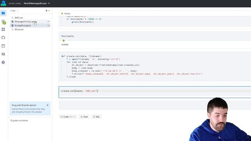Close the Drag and Drop upload tip

tap(47, 105)
